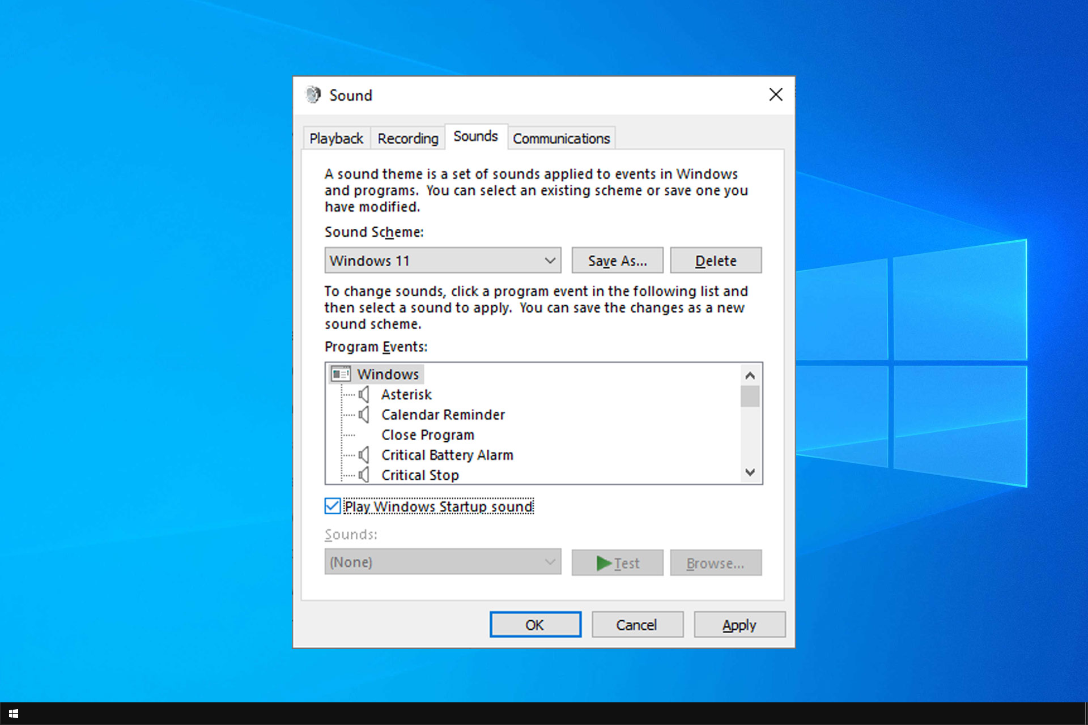
Task: Click the Show desktop strip in the taskbar
Action: coord(1085,714)
